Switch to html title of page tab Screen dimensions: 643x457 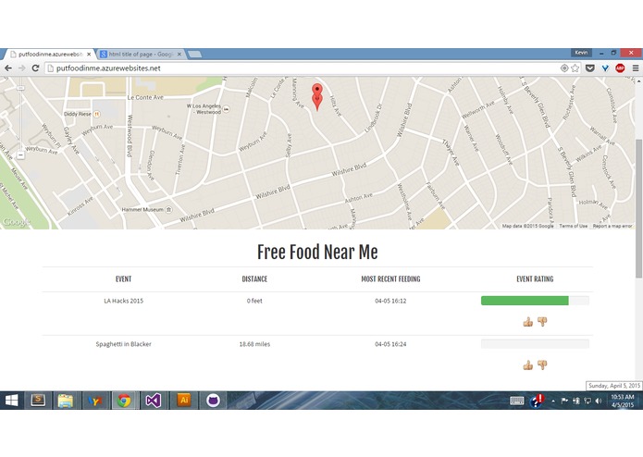141,54
